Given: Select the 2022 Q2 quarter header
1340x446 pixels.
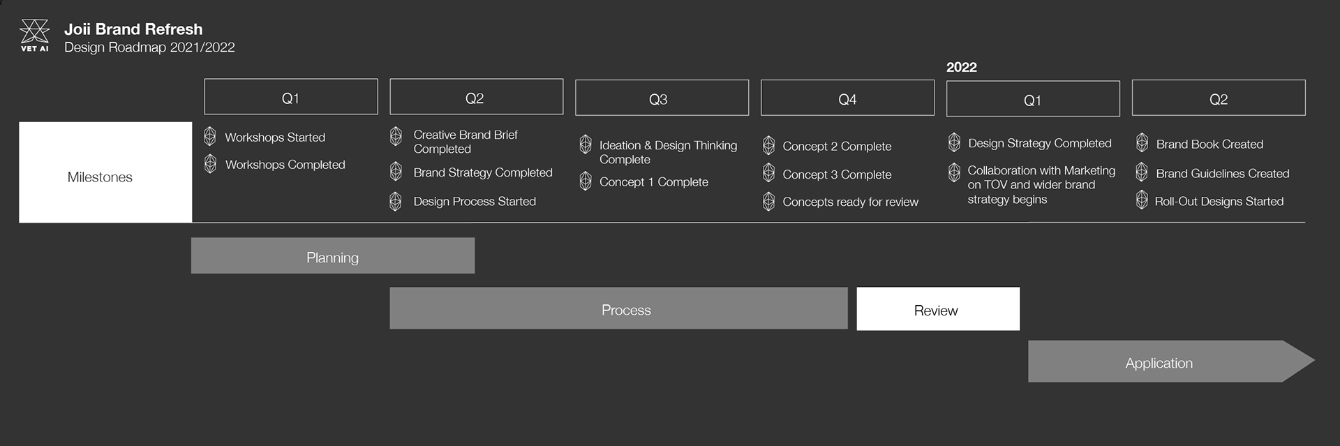Looking at the screenshot, I should (1219, 98).
